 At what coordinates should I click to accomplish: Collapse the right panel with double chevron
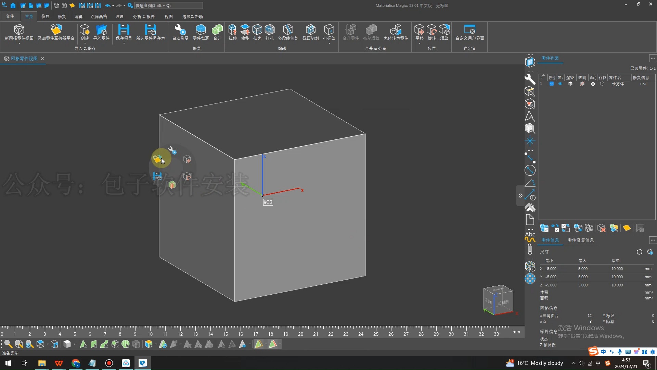coord(520,196)
